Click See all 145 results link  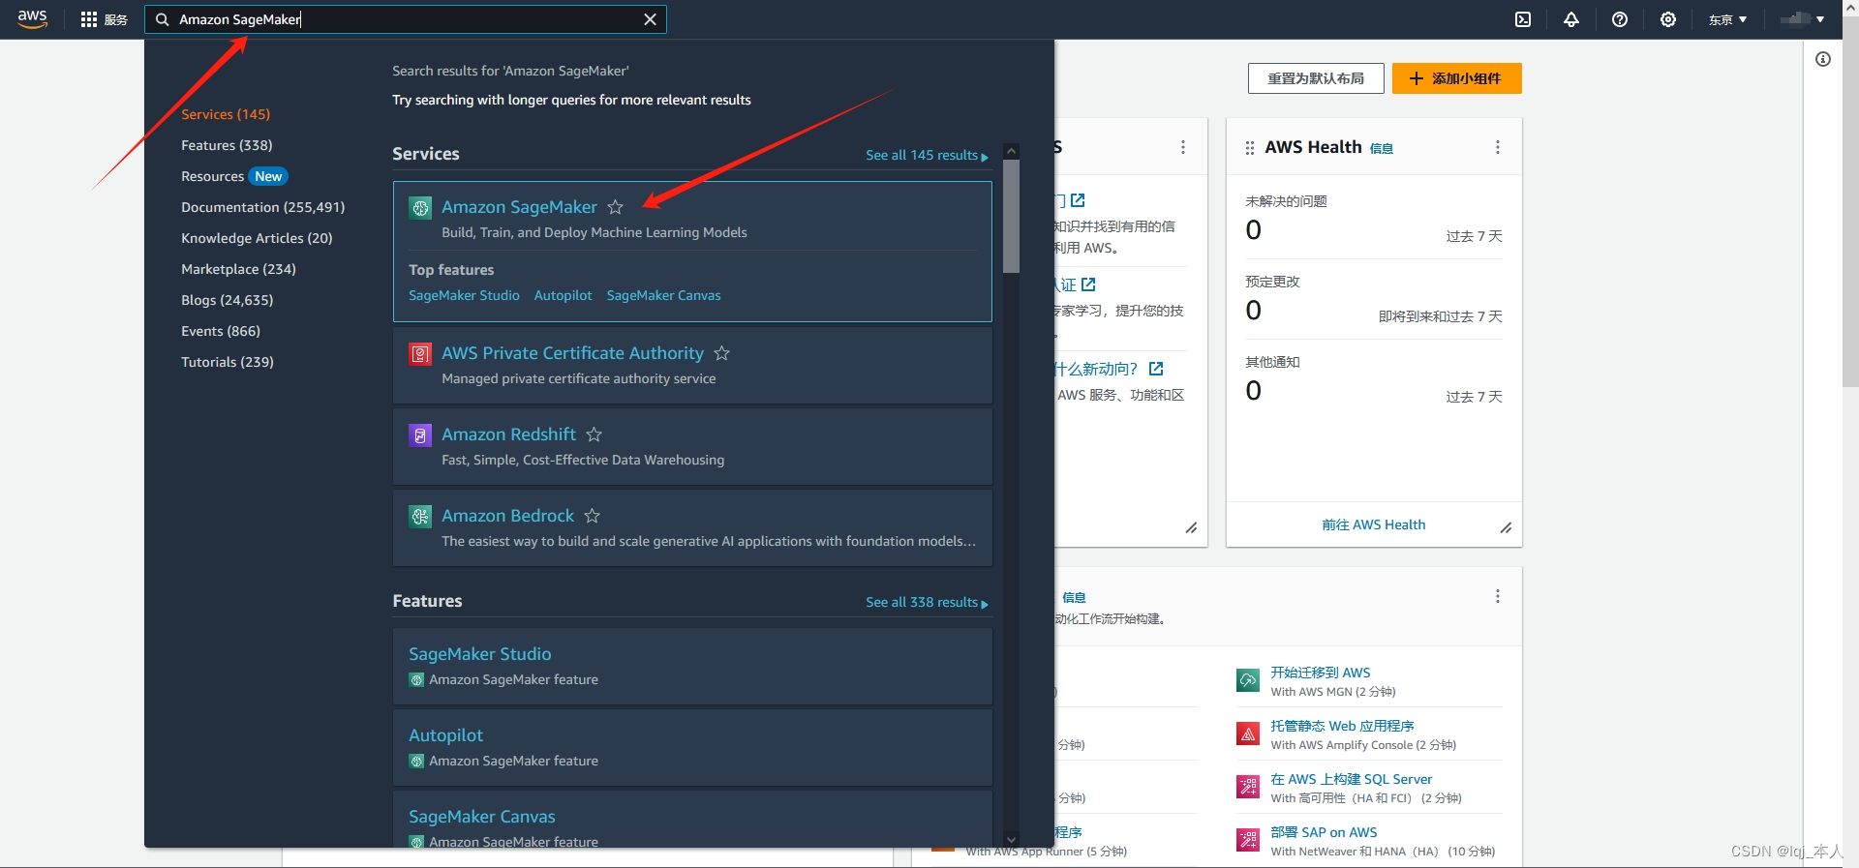tap(927, 155)
